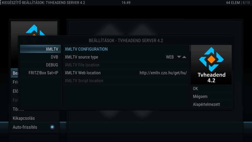Screen dimensions: 252x142
Task: Click the Auto-frissítés label
Action: (x=25, y=127)
